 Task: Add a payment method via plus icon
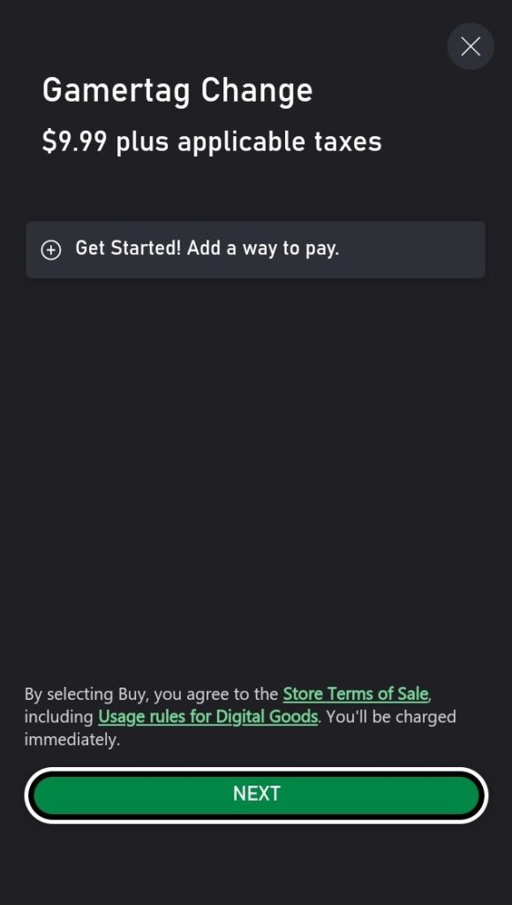pos(50,250)
